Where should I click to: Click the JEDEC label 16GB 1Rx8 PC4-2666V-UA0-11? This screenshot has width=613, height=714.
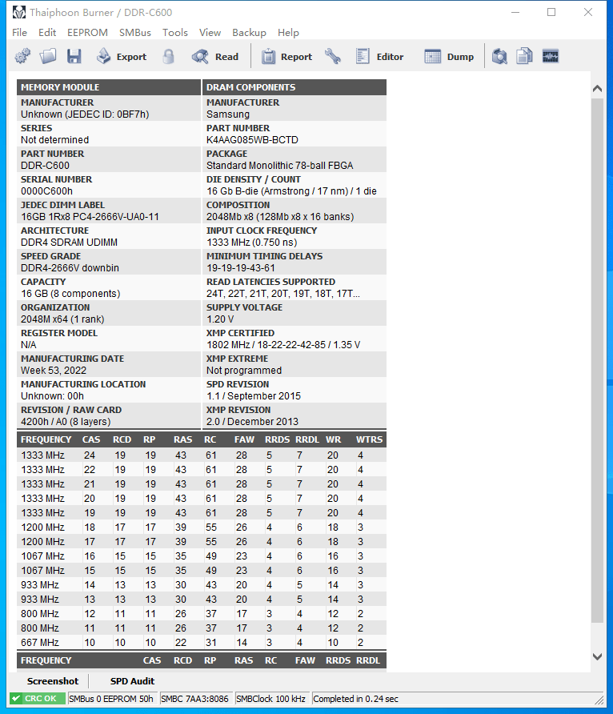tap(90, 217)
